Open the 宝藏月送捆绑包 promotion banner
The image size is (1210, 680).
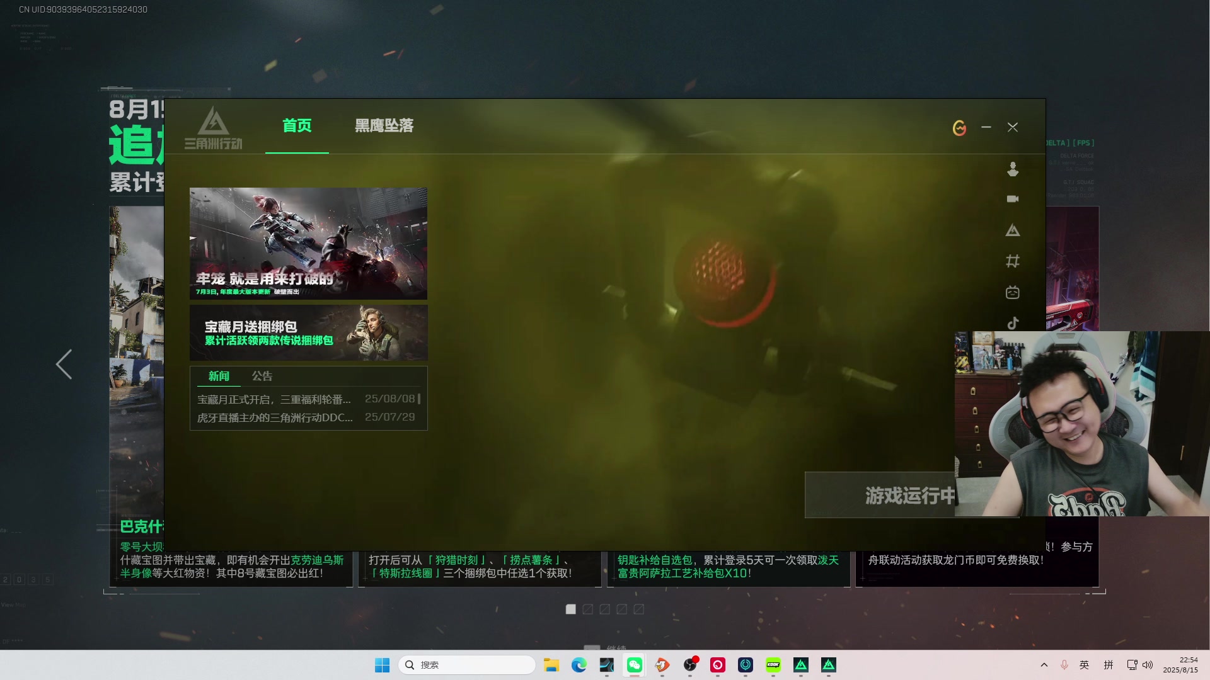(308, 332)
